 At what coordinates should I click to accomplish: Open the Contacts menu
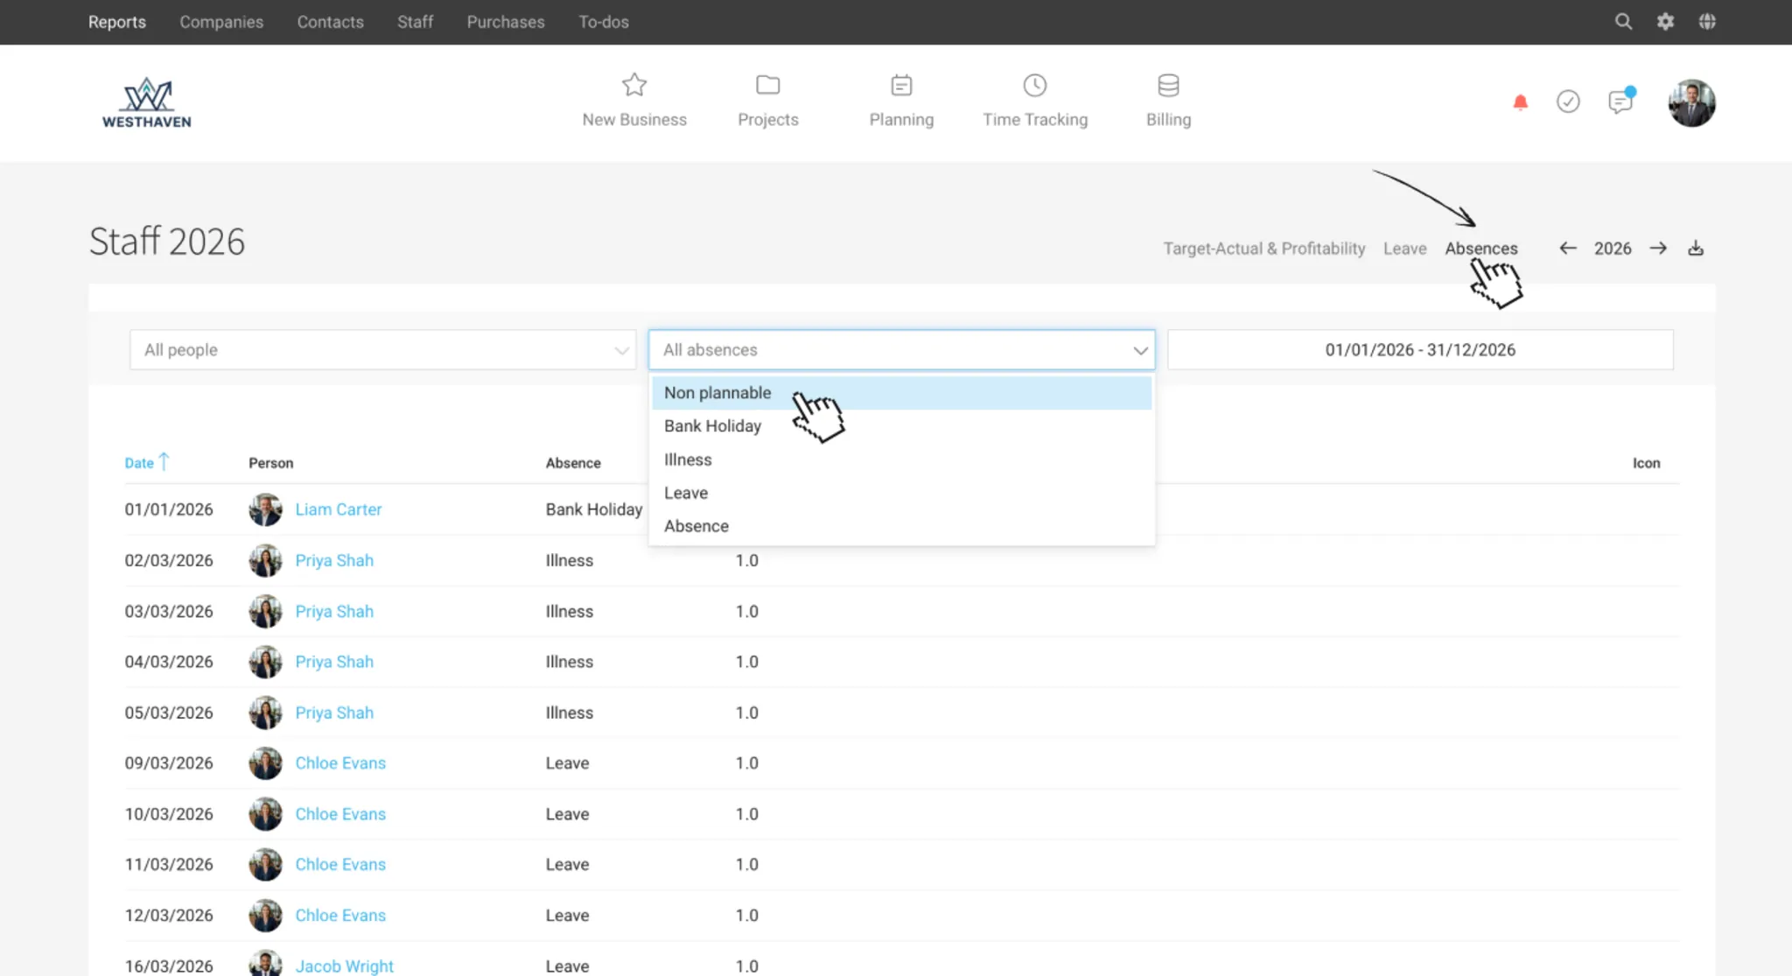coord(330,22)
